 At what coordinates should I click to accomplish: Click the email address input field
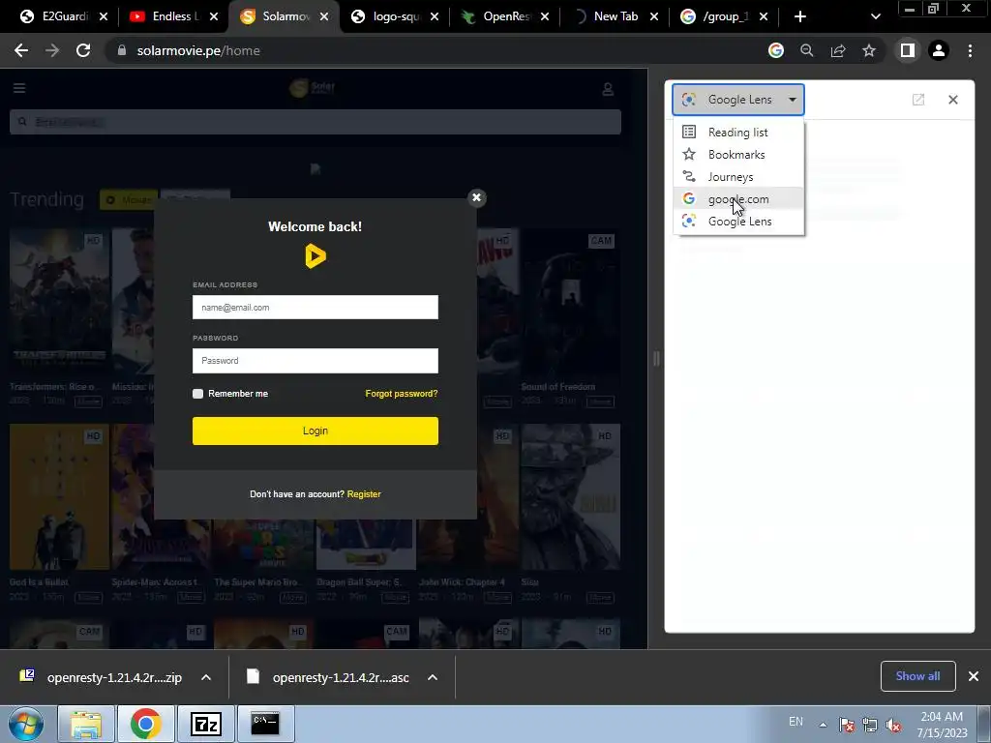click(x=315, y=307)
